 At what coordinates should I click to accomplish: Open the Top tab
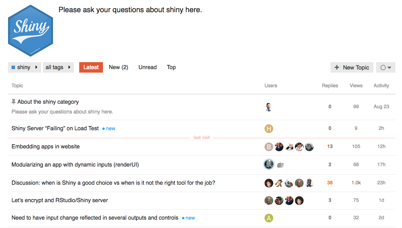(171, 67)
